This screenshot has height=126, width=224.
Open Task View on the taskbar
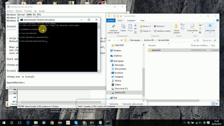point(20,123)
